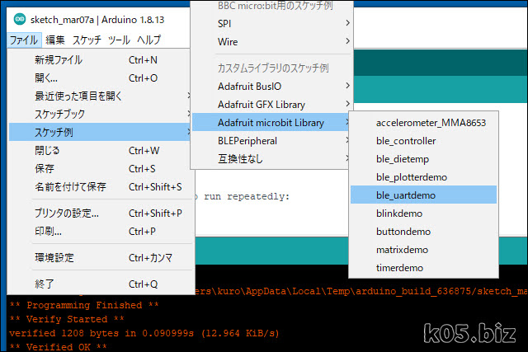Screen dimensions: 528x352
Task: Open ble_plotterdemo example sketch
Action: (423, 177)
